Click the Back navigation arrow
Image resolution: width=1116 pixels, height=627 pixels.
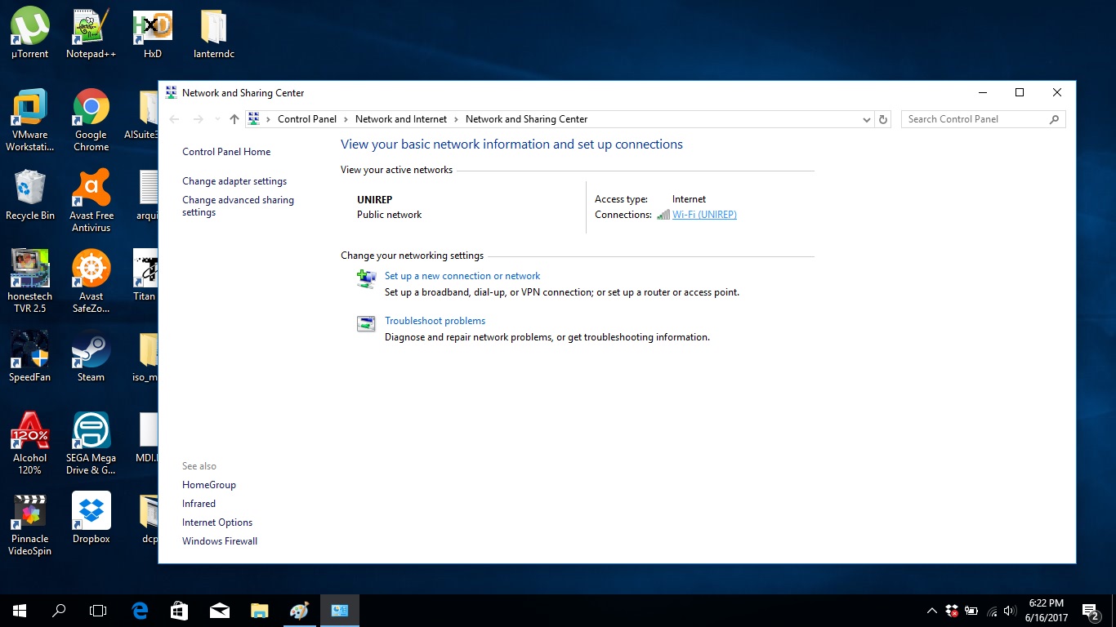click(x=174, y=119)
